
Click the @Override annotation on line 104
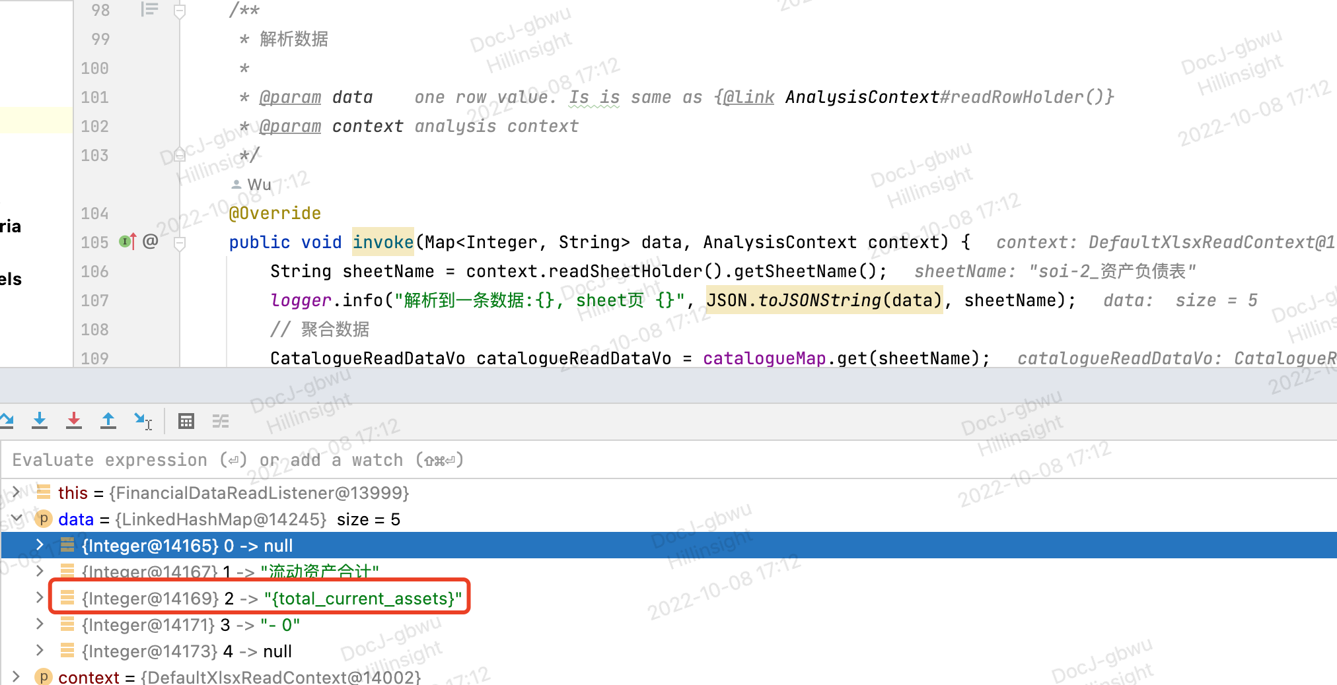click(275, 213)
